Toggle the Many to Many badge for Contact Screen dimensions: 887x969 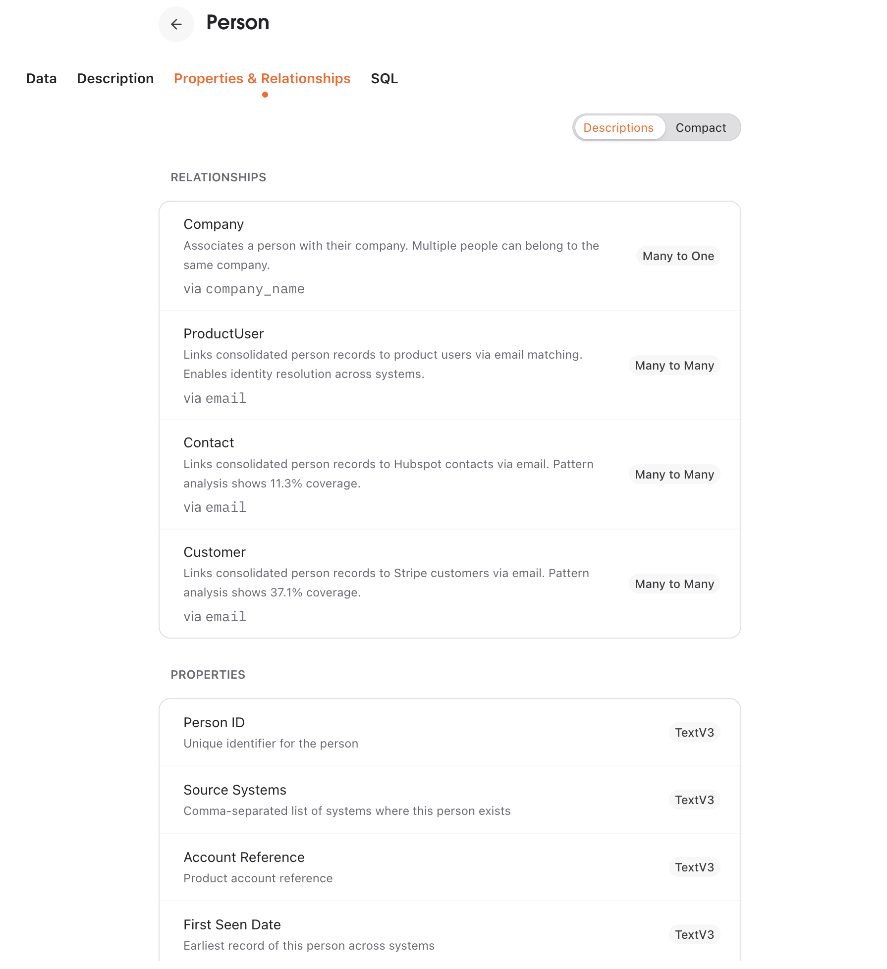pyautogui.click(x=674, y=474)
